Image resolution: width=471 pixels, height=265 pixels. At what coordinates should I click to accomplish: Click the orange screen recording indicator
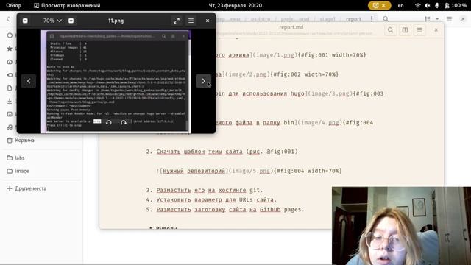tap(380, 5)
